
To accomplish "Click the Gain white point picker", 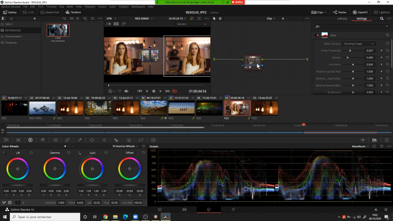I will pyautogui.click(x=79, y=153).
